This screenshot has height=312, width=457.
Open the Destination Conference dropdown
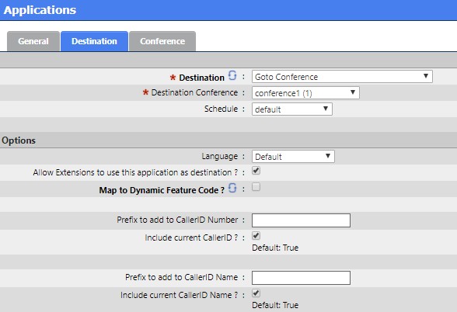click(x=305, y=93)
